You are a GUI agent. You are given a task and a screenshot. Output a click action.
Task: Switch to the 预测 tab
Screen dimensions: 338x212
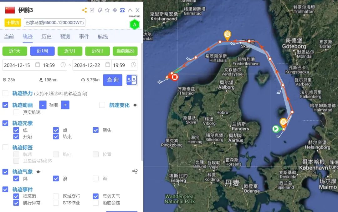click(65, 37)
